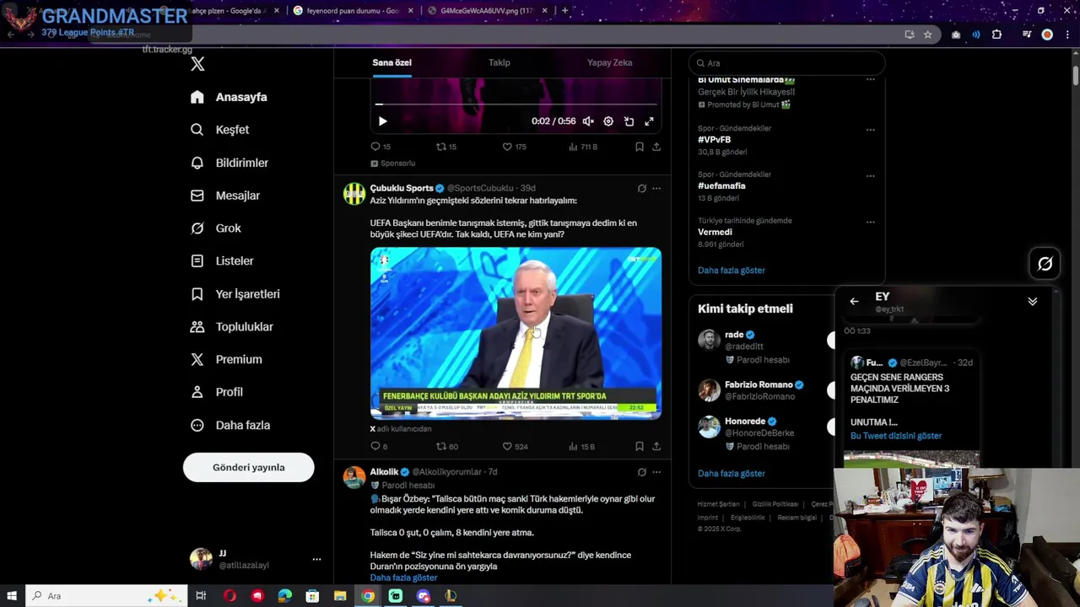Like Çubuklu Sports post with 524 likes
Image resolution: width=1080 pixels, height=607 pixels.
(515, 447)
